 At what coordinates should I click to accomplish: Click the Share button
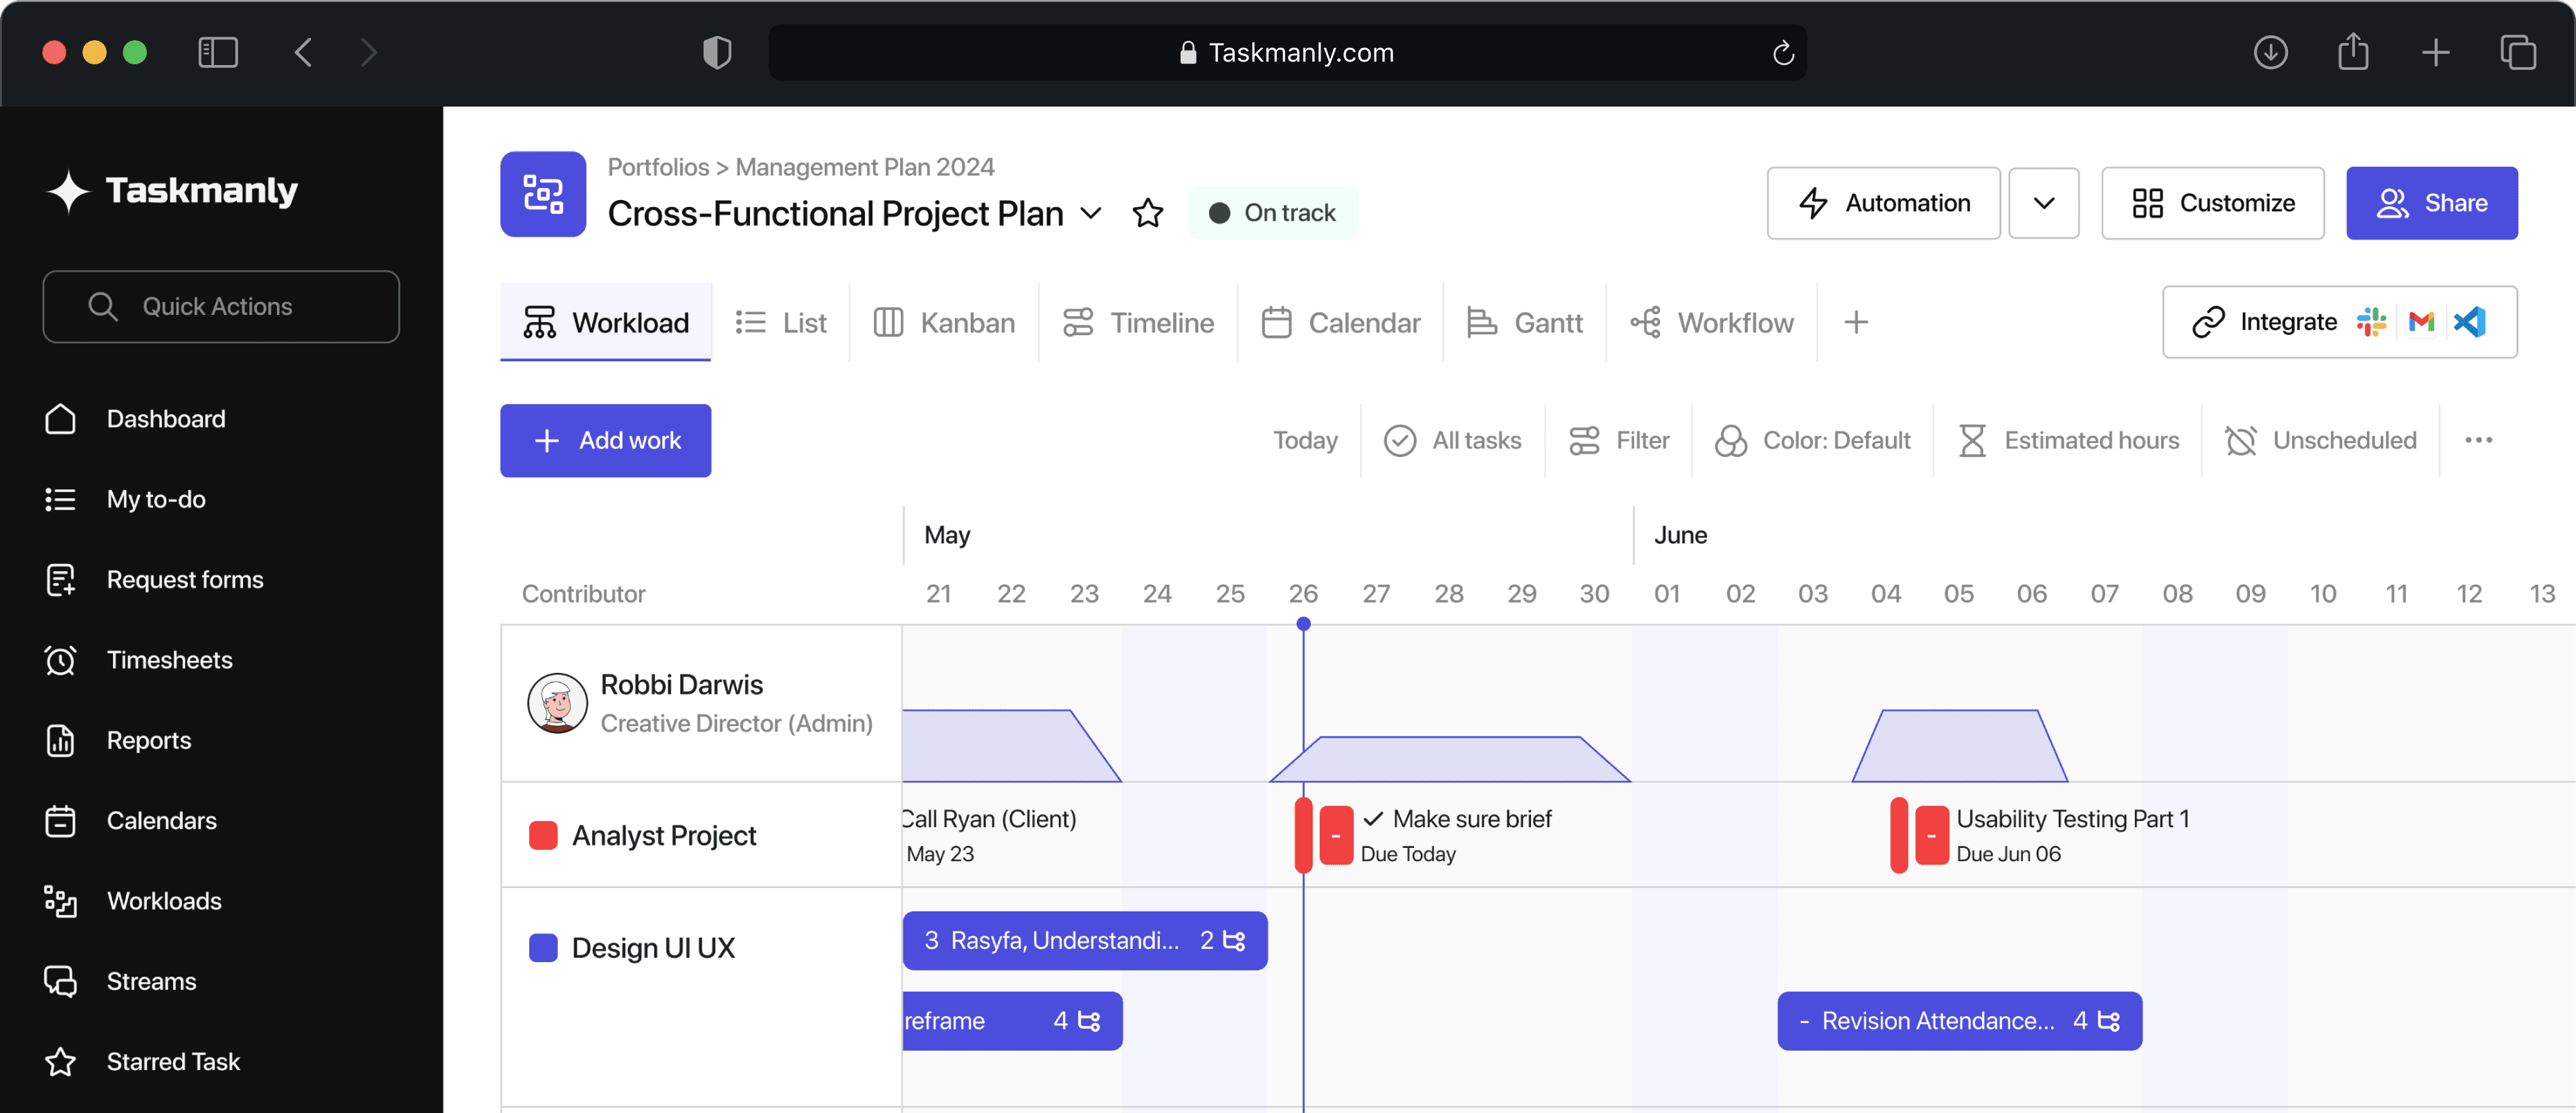[x=2431, y=203]
